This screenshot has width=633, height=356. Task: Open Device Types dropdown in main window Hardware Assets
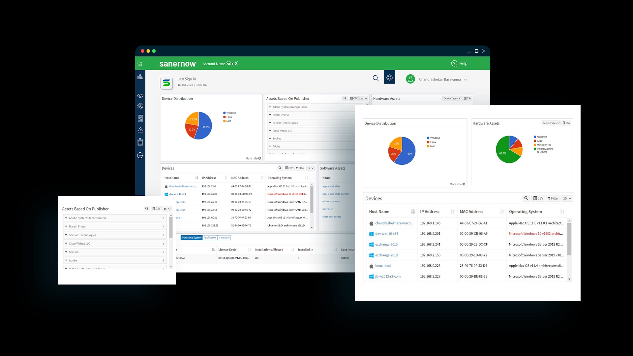coord(452,98)
